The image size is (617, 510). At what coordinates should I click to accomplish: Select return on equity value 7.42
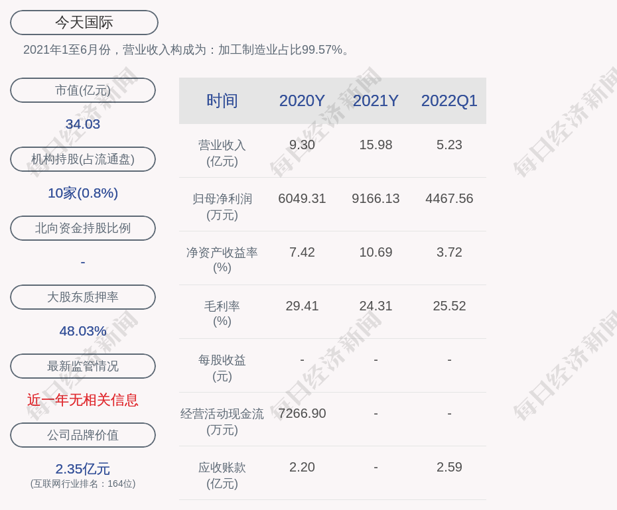[x=302, y=252]
